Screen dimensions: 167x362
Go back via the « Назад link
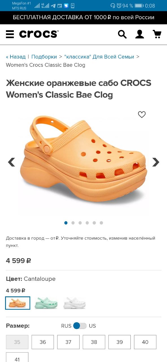coord(16,57)
